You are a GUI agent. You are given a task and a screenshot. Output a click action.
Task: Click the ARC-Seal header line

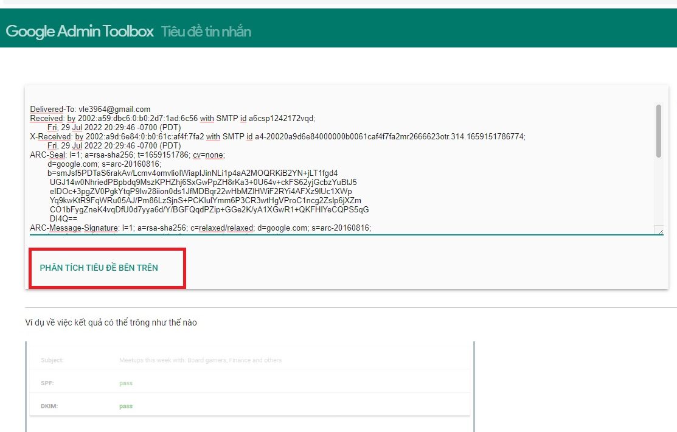tap(127, 155)
